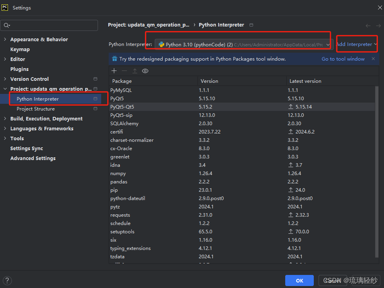Image resolution: width=384 pixels, height=288 pixels.
Task: Click the upgrade package arrow icon
Action: 135,71
